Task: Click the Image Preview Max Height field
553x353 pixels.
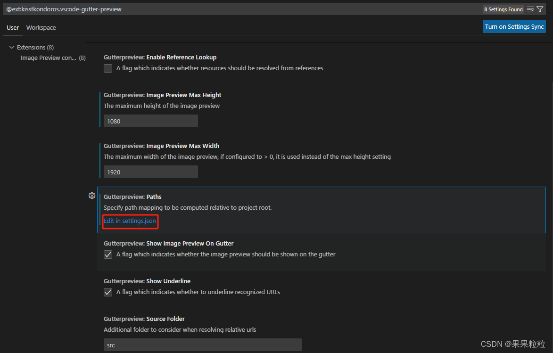Action: 150,121
